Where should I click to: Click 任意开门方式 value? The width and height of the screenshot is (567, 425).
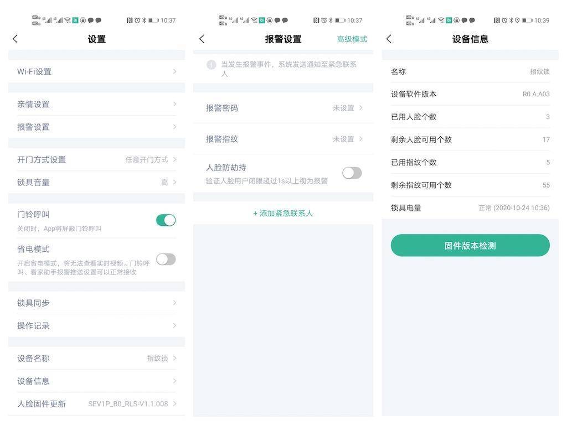click(147, 159)
